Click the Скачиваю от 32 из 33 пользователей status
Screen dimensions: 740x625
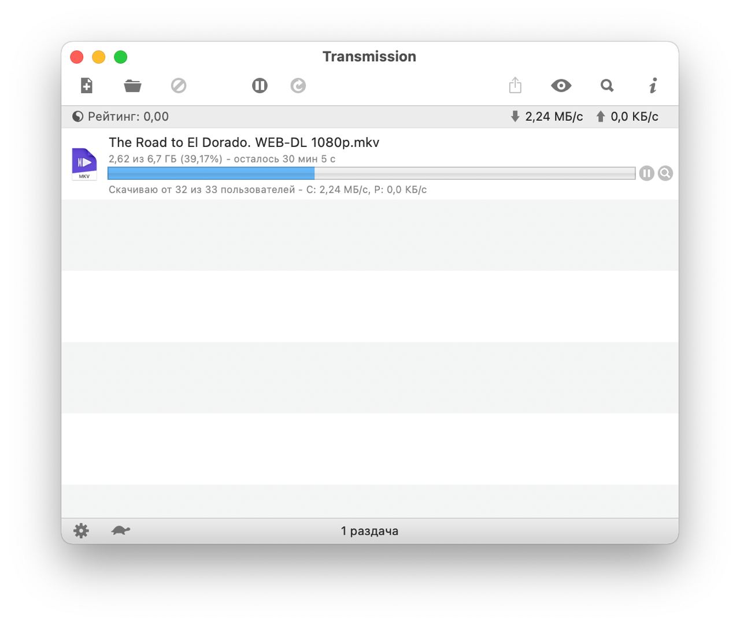(x=268, y=190)
